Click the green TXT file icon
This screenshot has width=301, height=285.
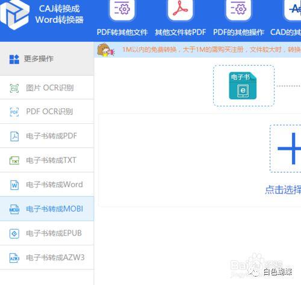click(x=14, y=161)
